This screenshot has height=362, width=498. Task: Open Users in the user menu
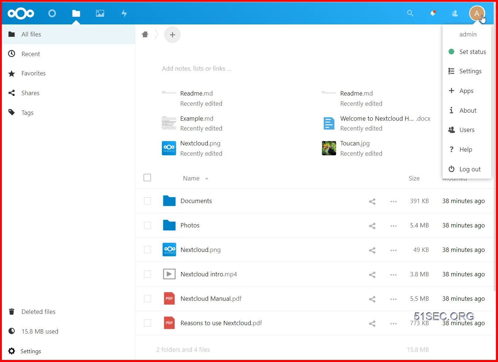pos(467,130)
